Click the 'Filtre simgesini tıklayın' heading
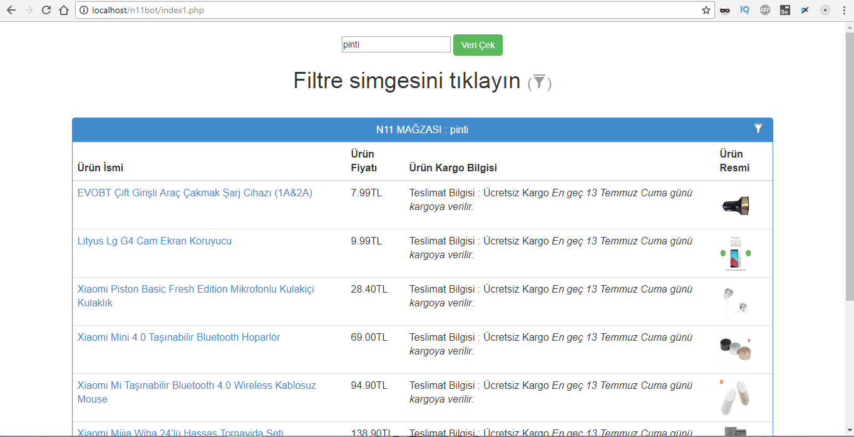 [x=407, y=81]
